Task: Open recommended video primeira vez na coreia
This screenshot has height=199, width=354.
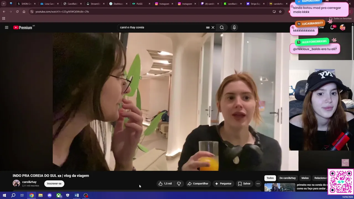Action: coord(312,187)
